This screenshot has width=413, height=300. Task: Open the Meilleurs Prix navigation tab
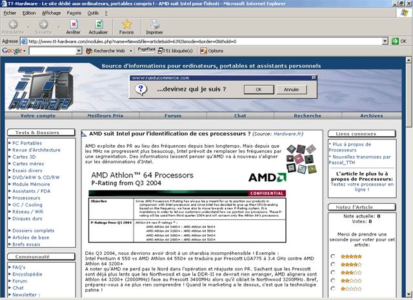(105, 115)
